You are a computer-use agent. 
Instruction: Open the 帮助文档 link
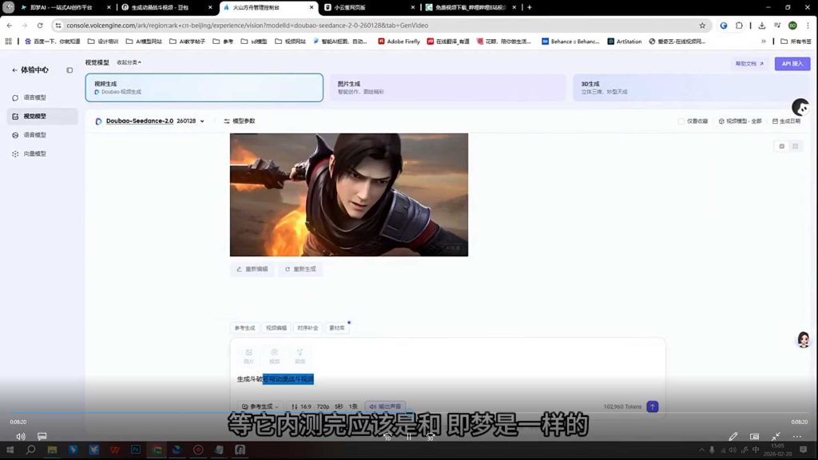tap(749, 64)
